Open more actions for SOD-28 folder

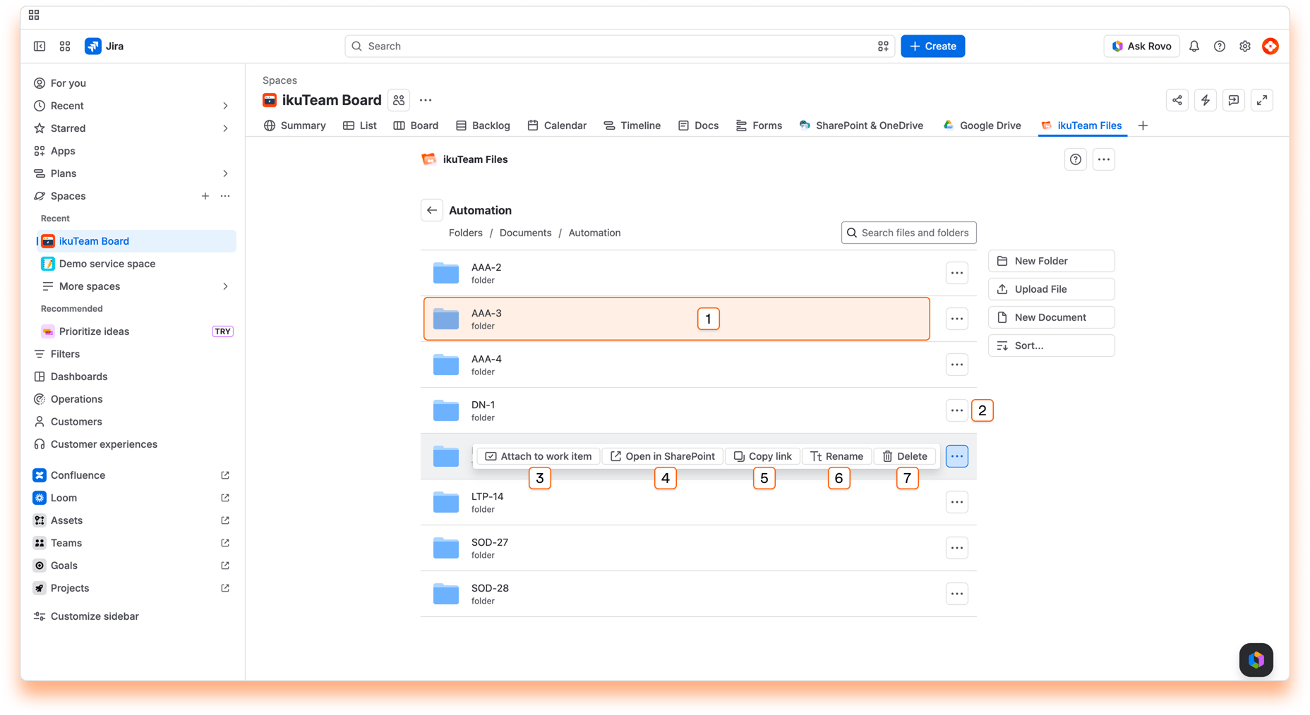coord(957,594)
